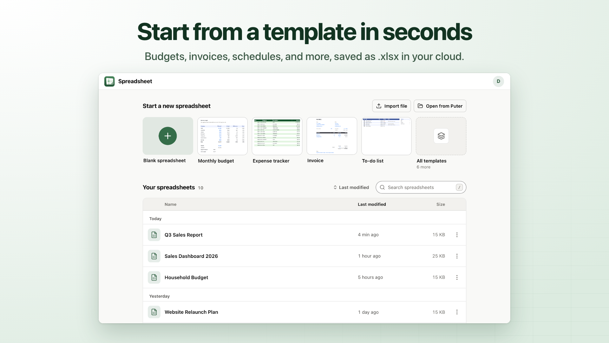Click the All templates label
Image resolution: width=609 pixels, height=343 pixels.
pos(431,161)
